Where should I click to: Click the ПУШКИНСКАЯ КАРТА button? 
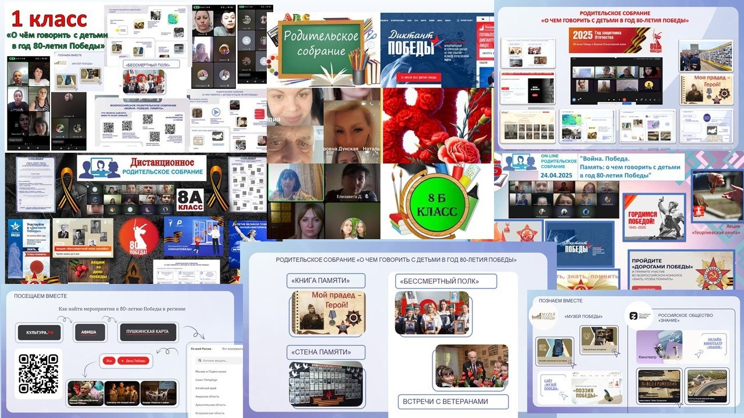pos(148,333)
